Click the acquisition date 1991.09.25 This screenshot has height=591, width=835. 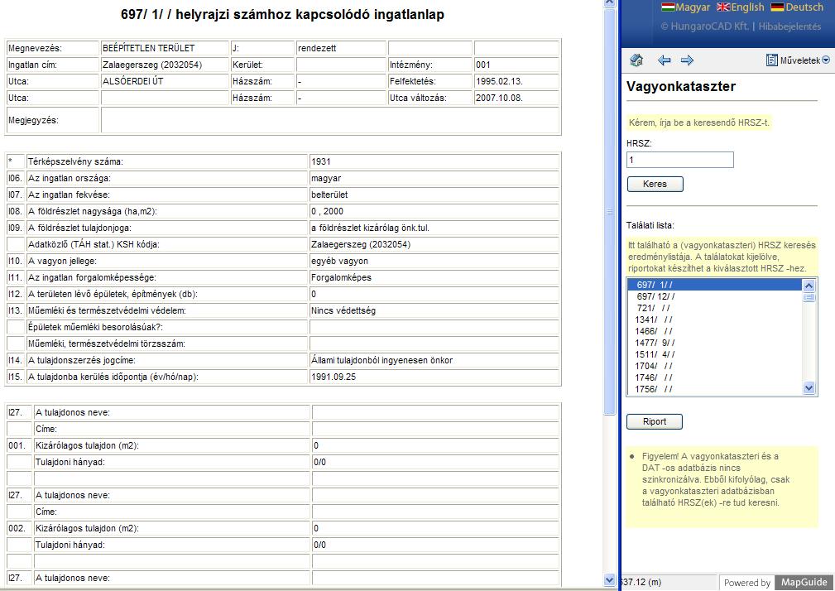[434, 377]
